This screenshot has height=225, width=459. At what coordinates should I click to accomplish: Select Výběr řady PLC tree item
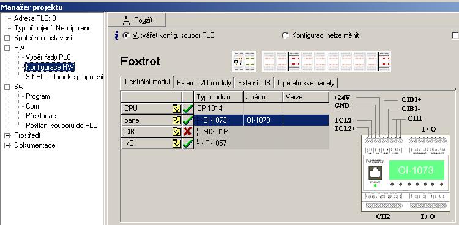[x=48, y=57]
